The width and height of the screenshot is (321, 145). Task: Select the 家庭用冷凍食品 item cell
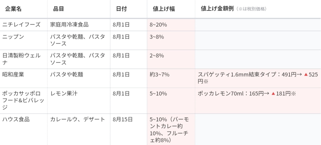pos(69,25)
